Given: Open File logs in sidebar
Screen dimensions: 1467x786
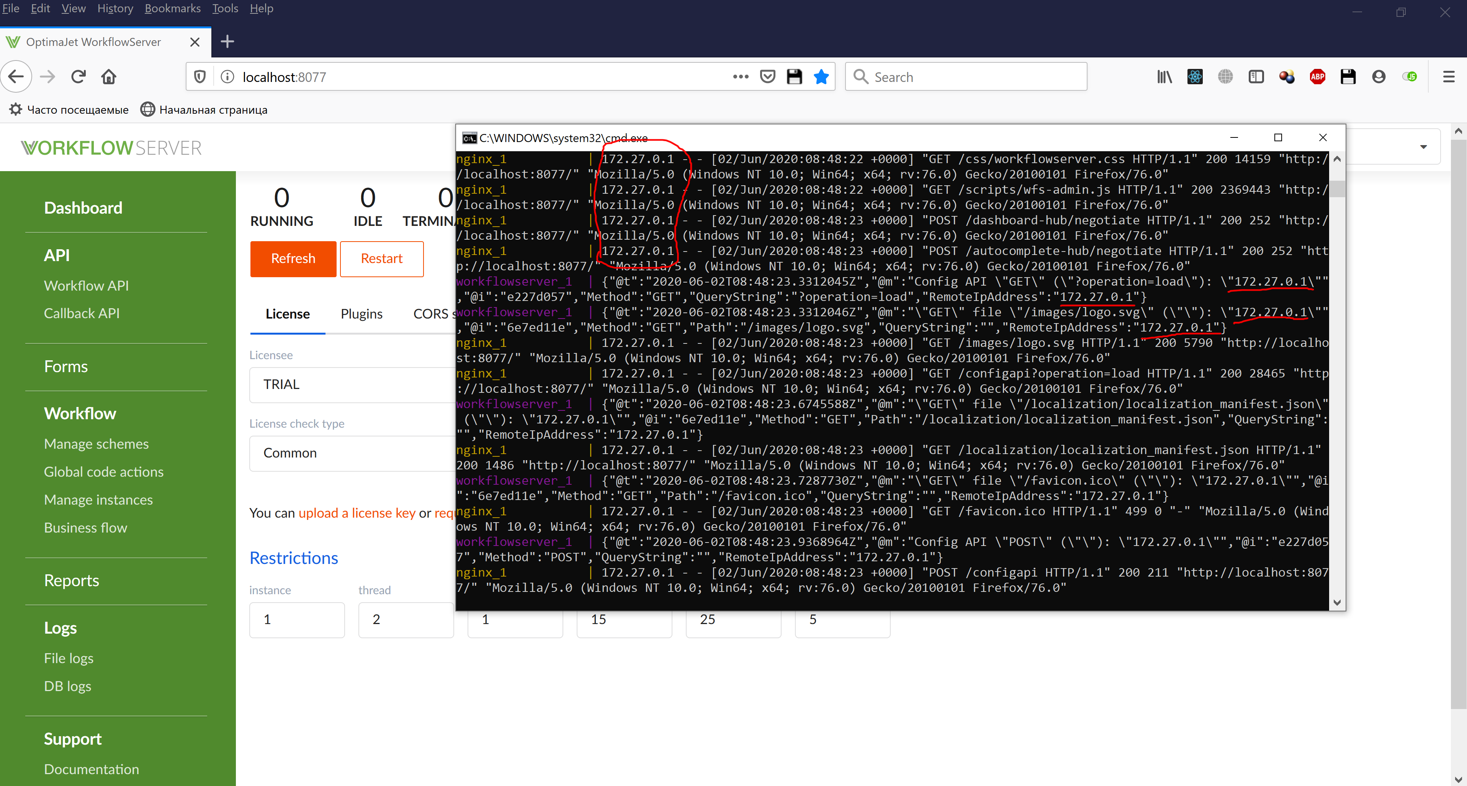Looking at the screenshot, I should tap(68, 658).
